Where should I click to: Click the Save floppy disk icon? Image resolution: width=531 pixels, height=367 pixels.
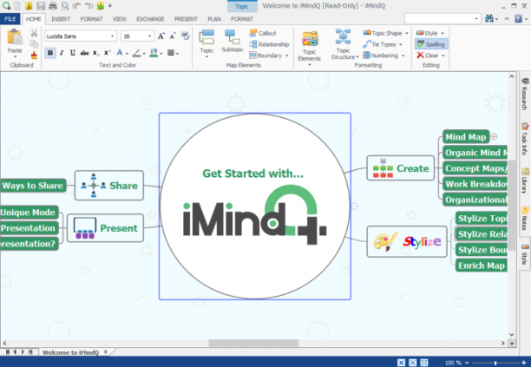41,6
